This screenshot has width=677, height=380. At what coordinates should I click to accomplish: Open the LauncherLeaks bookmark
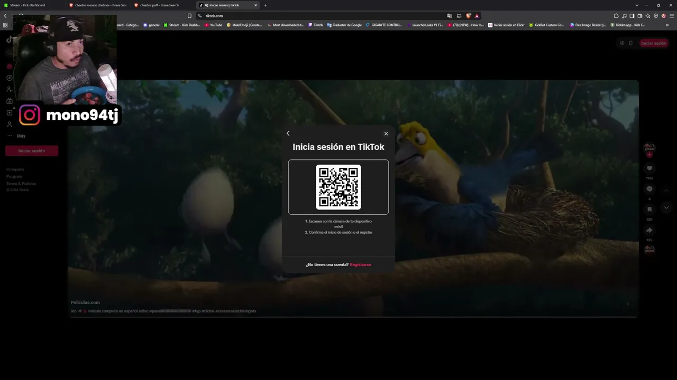coord(425,25)
